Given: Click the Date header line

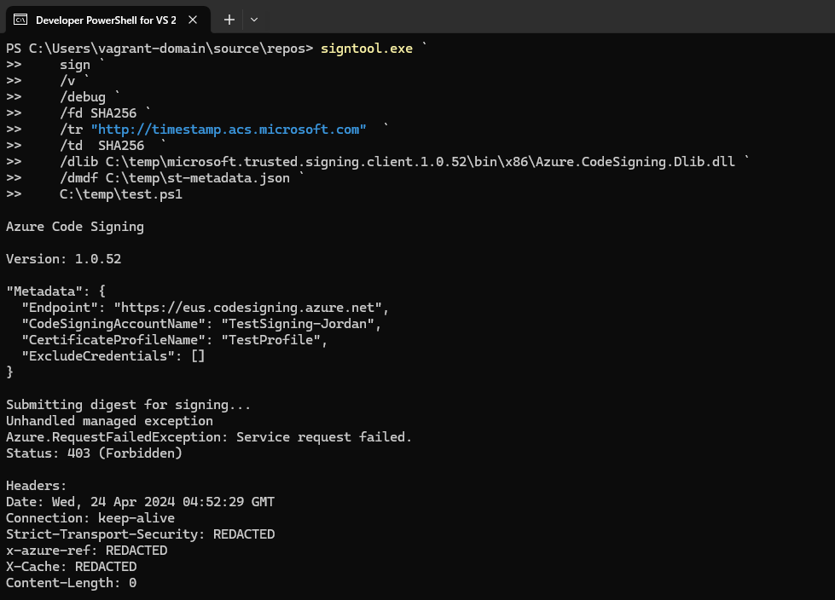Looking at the screenshot, I should pos(140,502).
